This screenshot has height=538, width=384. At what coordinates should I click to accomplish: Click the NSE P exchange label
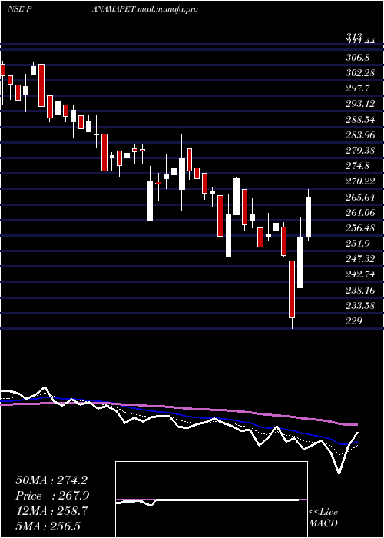coord(19,9)
